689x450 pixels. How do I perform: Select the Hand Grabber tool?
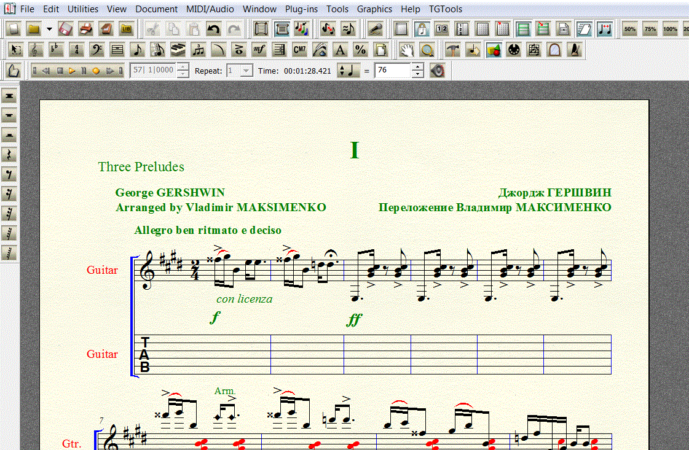pyautogui.click(x=406, y=50)
